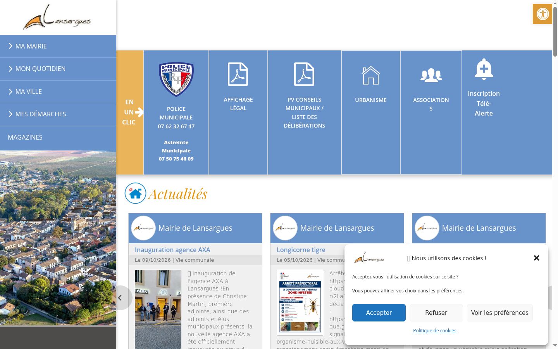Viewport: 558px width, 349px height.
Task: Click the Astreinte Municipale number 07 50 75 46 09
Action: click(x=176, y=159)
